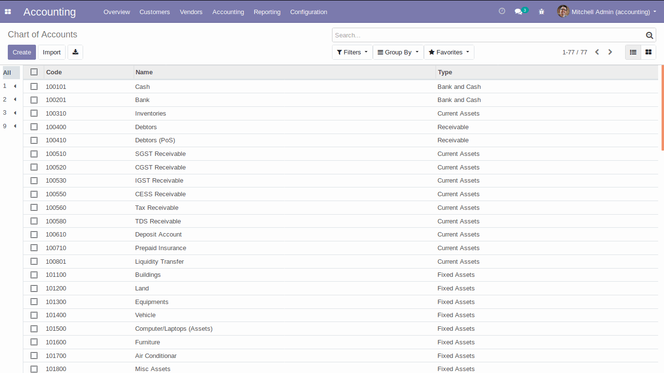This screenshot has width=664, height=373.
Task: Open the Liquidity Transfer account
Action: click(x=341, y=261)
